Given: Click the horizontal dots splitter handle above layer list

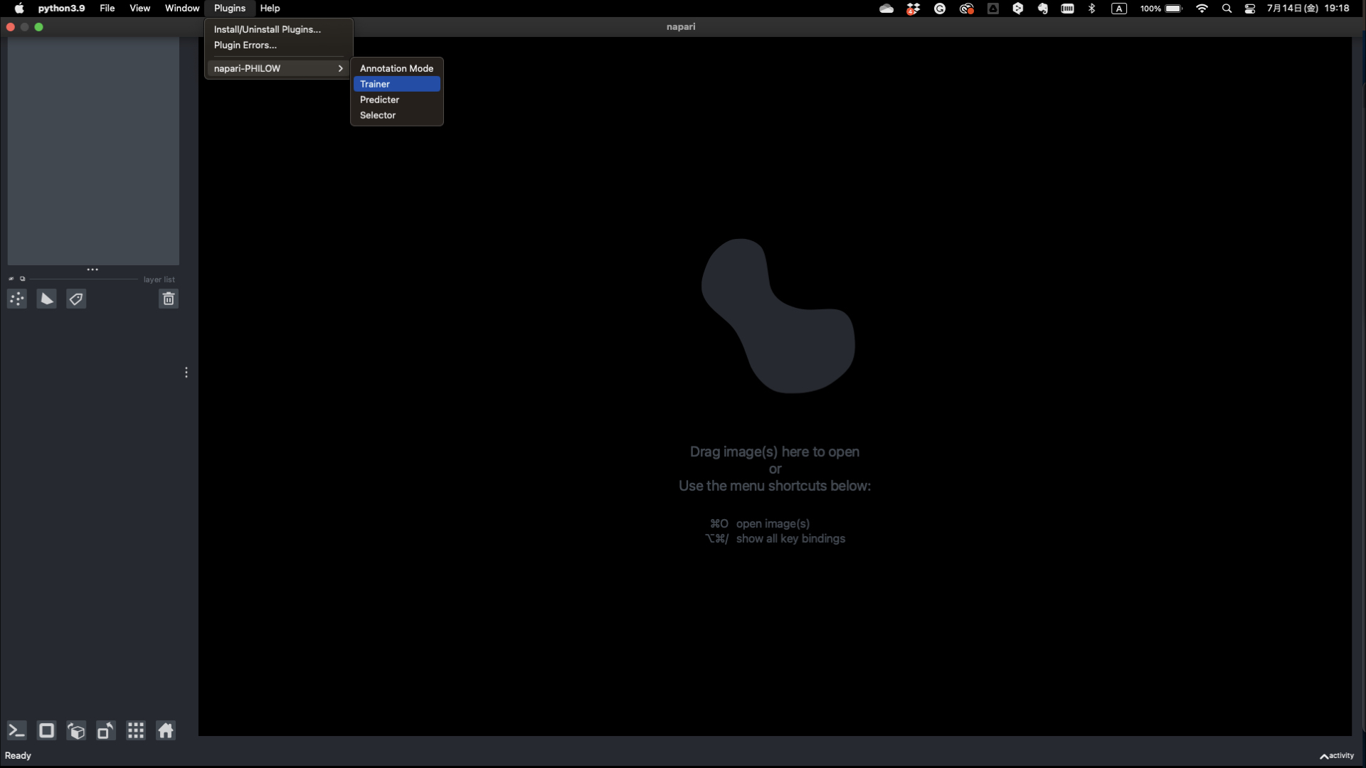Looking at the screenshot, I should [x=92, y=270].
